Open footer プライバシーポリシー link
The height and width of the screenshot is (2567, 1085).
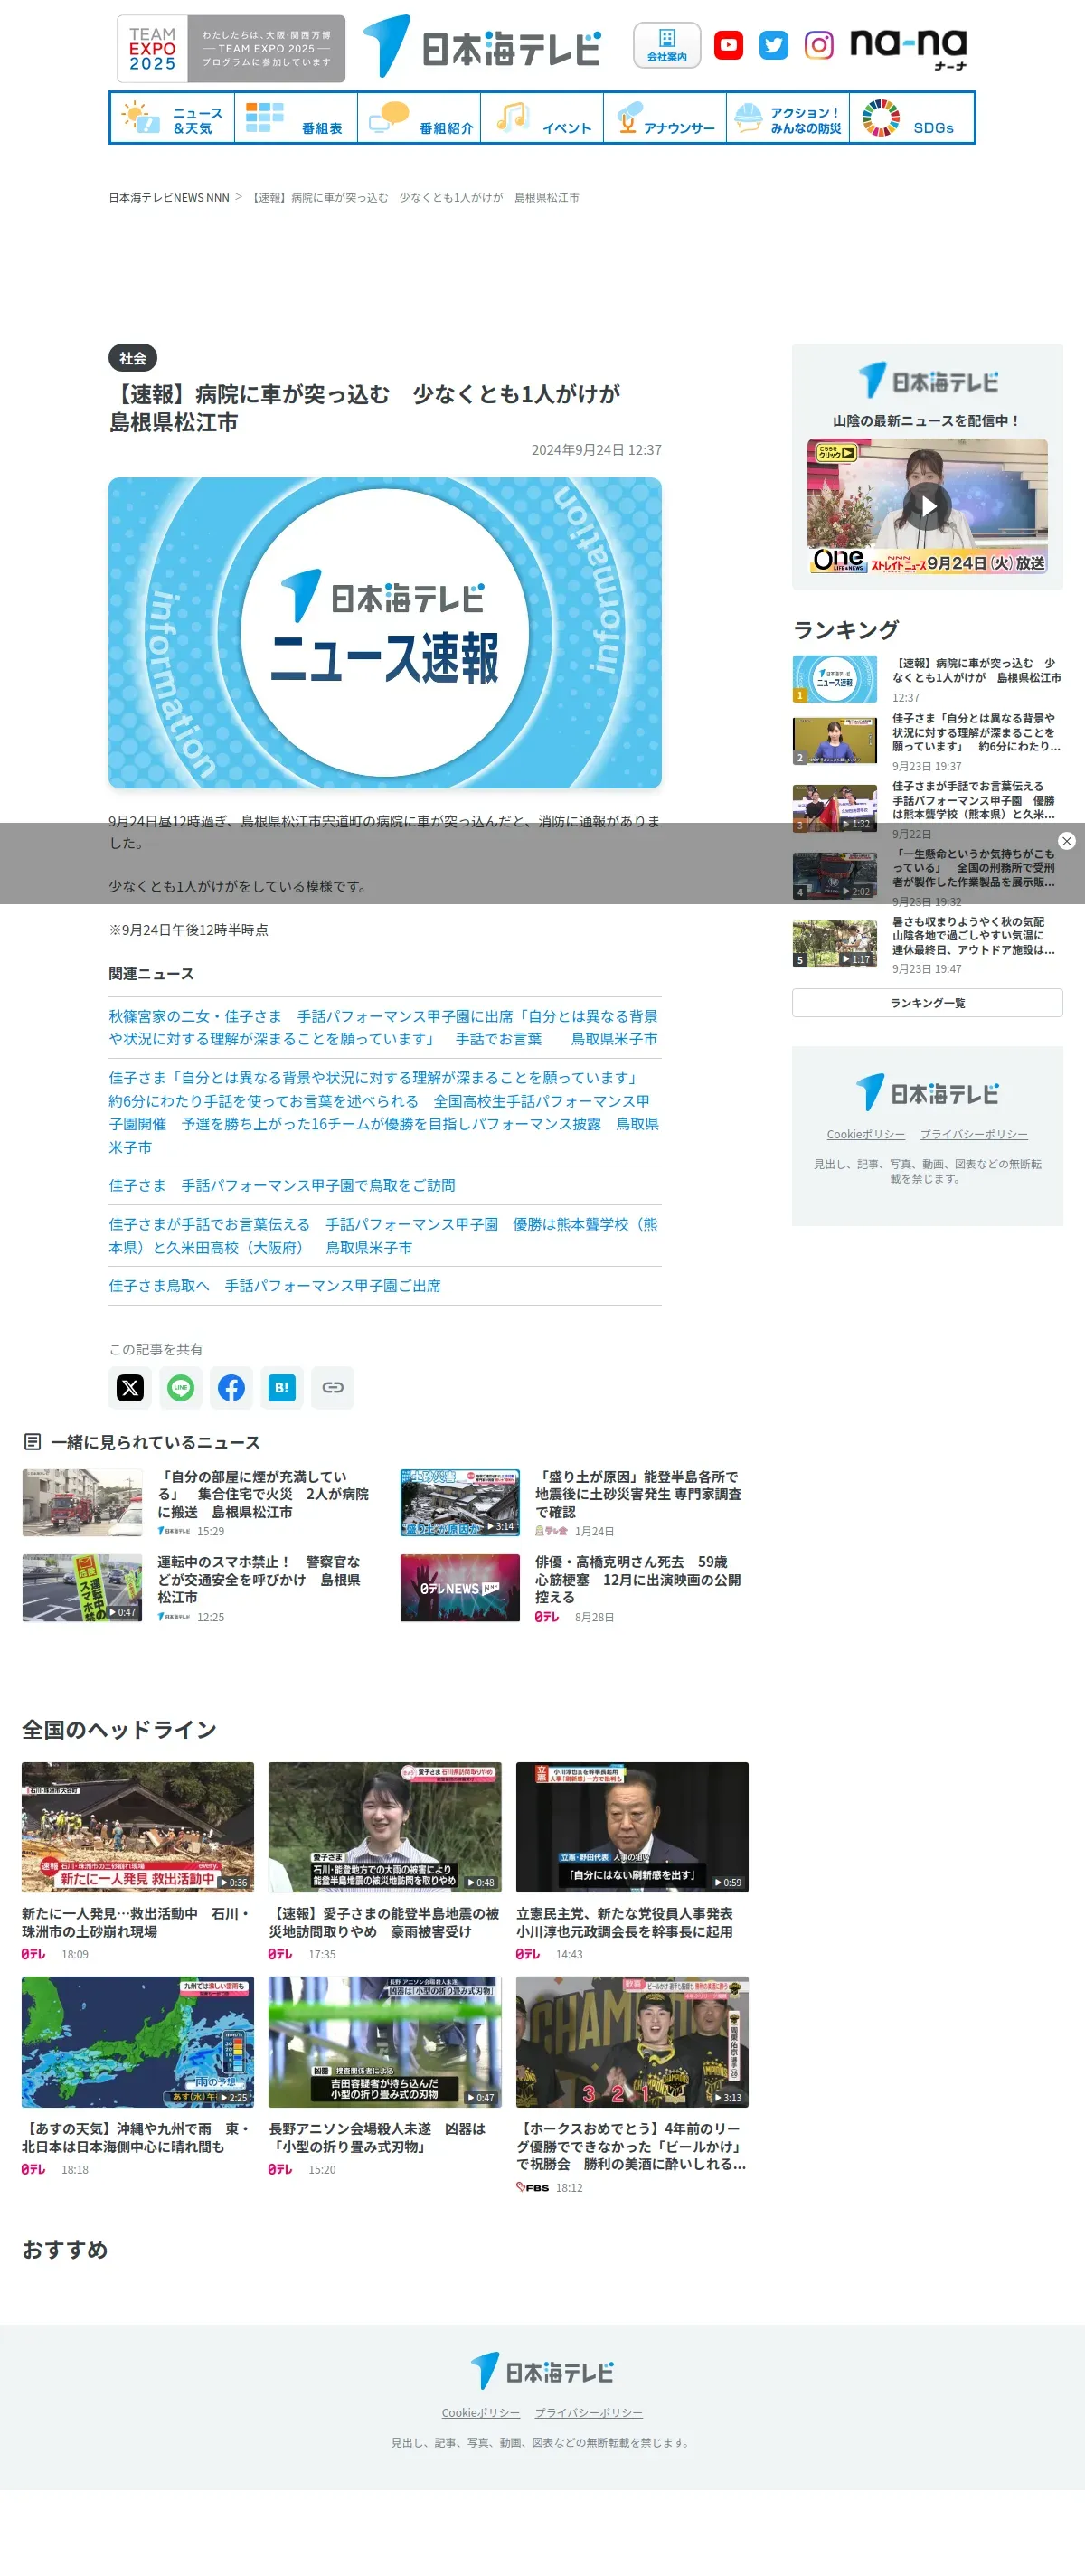point(589,2412)
